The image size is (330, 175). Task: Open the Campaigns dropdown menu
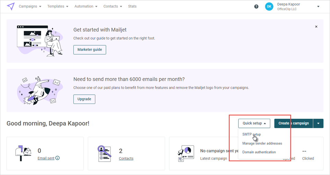pyautogui.click(x=30, y=6)
